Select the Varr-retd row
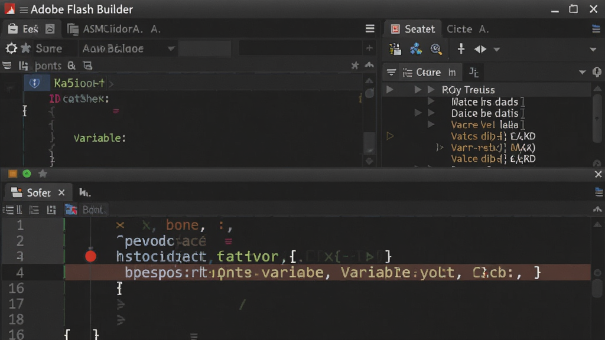This screenshot has height=340, width=605. click(493, 148)
